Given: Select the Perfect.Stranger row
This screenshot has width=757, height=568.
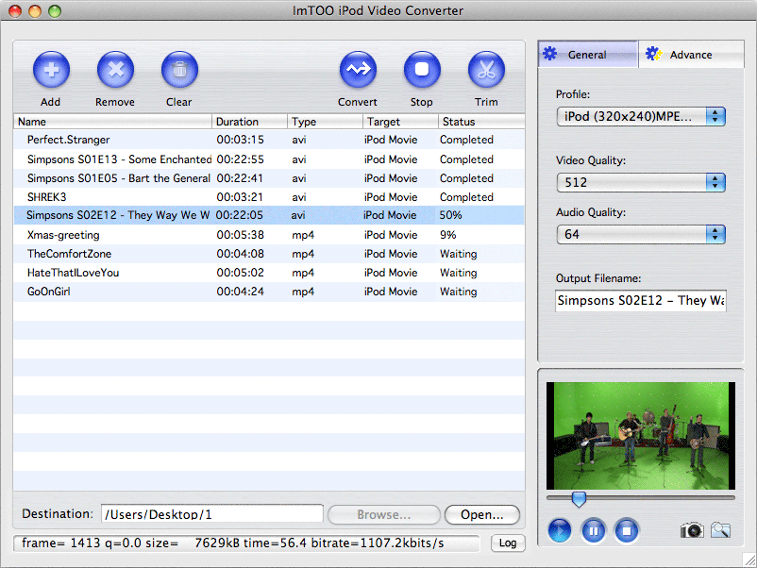Looking at the screenshot, I should click(x=269, y=140).
